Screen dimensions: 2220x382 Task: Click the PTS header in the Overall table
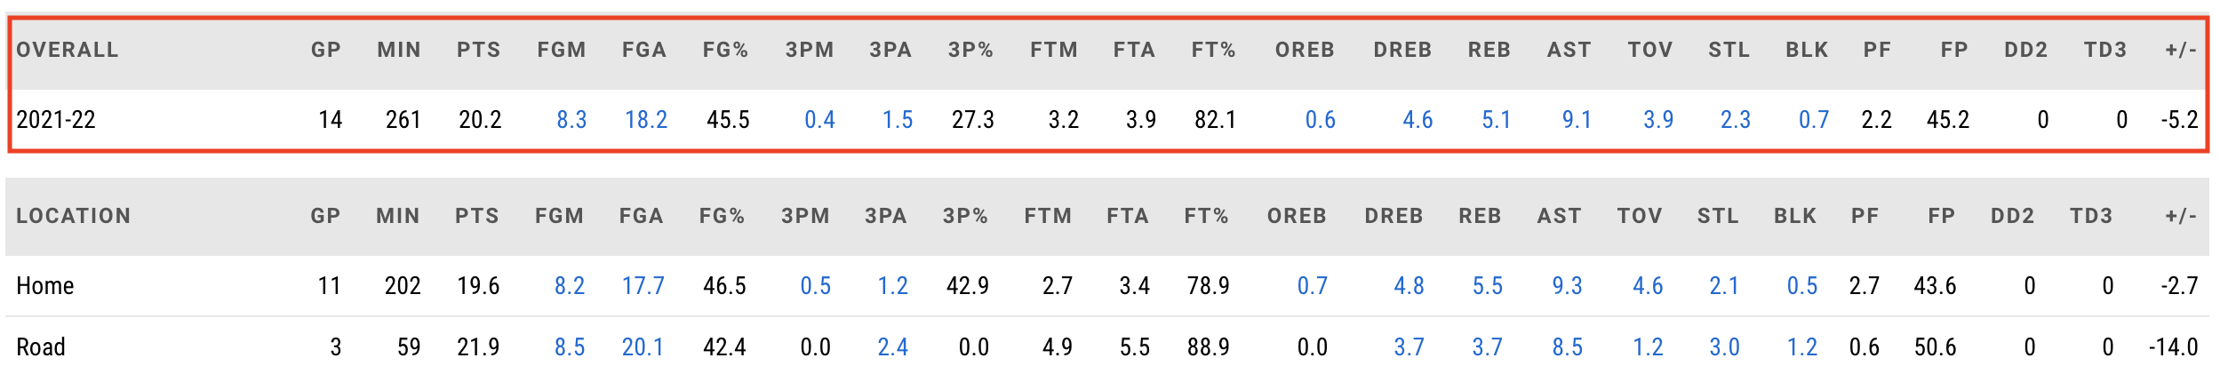coord(479,51)
